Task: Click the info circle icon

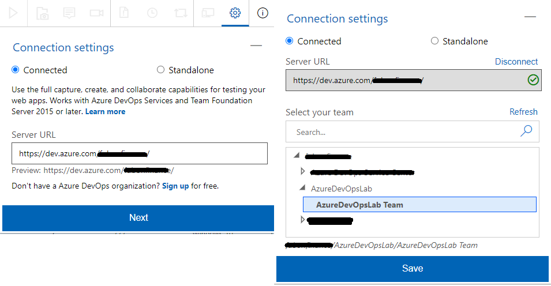Action: click(263, 13)
